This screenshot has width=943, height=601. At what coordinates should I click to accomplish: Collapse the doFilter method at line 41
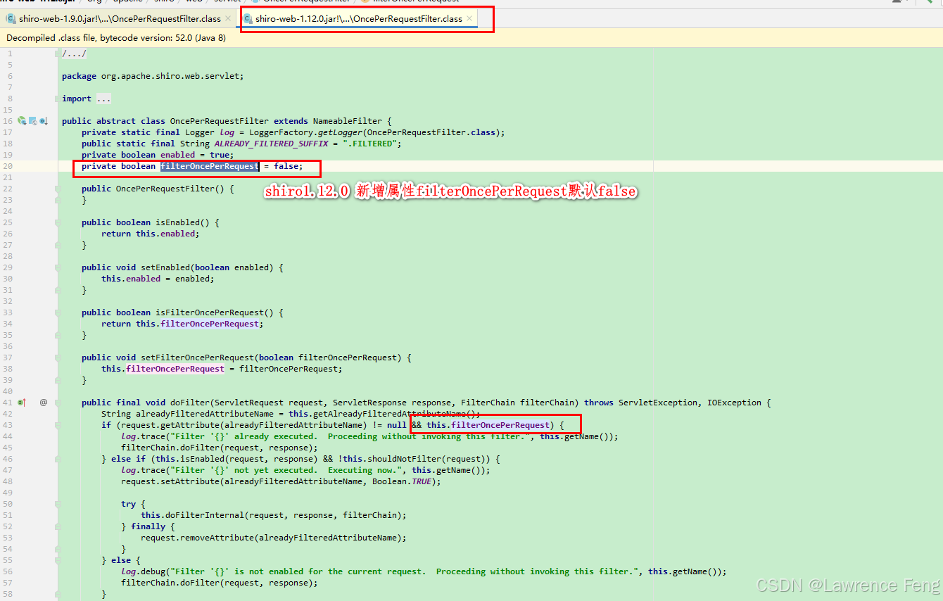(x=58, y=403)
